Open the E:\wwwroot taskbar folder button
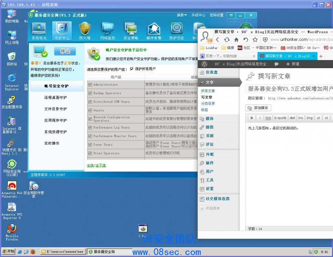The image size is (333, 257). [x=63, y=252]
